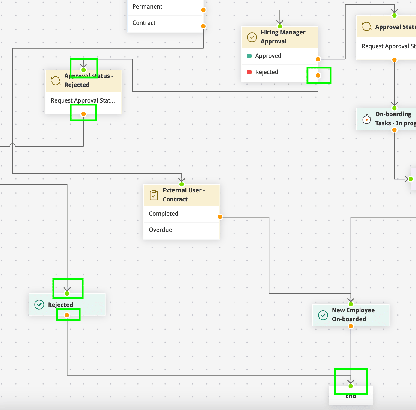Select the Overdue outcome row
Viewport: 416px width, 410px height.
tap(182, 230)
